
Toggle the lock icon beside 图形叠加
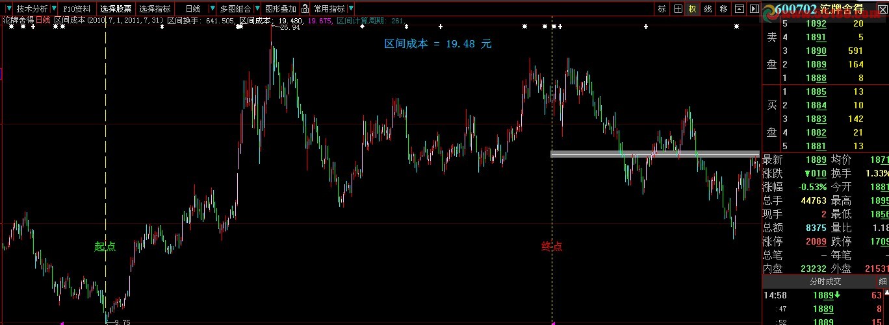point(304,9)
